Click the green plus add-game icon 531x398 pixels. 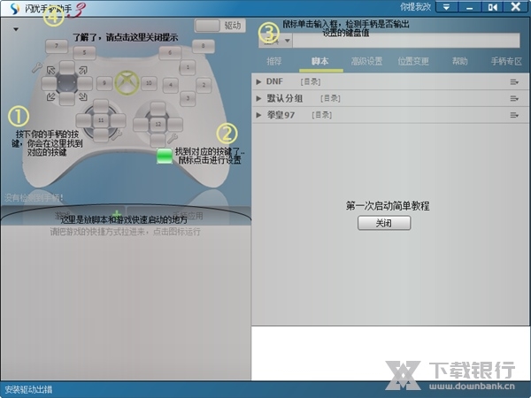(116, 214)
